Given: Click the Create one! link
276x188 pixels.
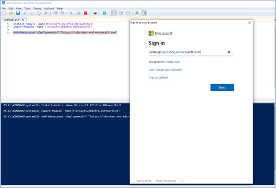Looking at the screenshot, I should click(x=173, y=62).
